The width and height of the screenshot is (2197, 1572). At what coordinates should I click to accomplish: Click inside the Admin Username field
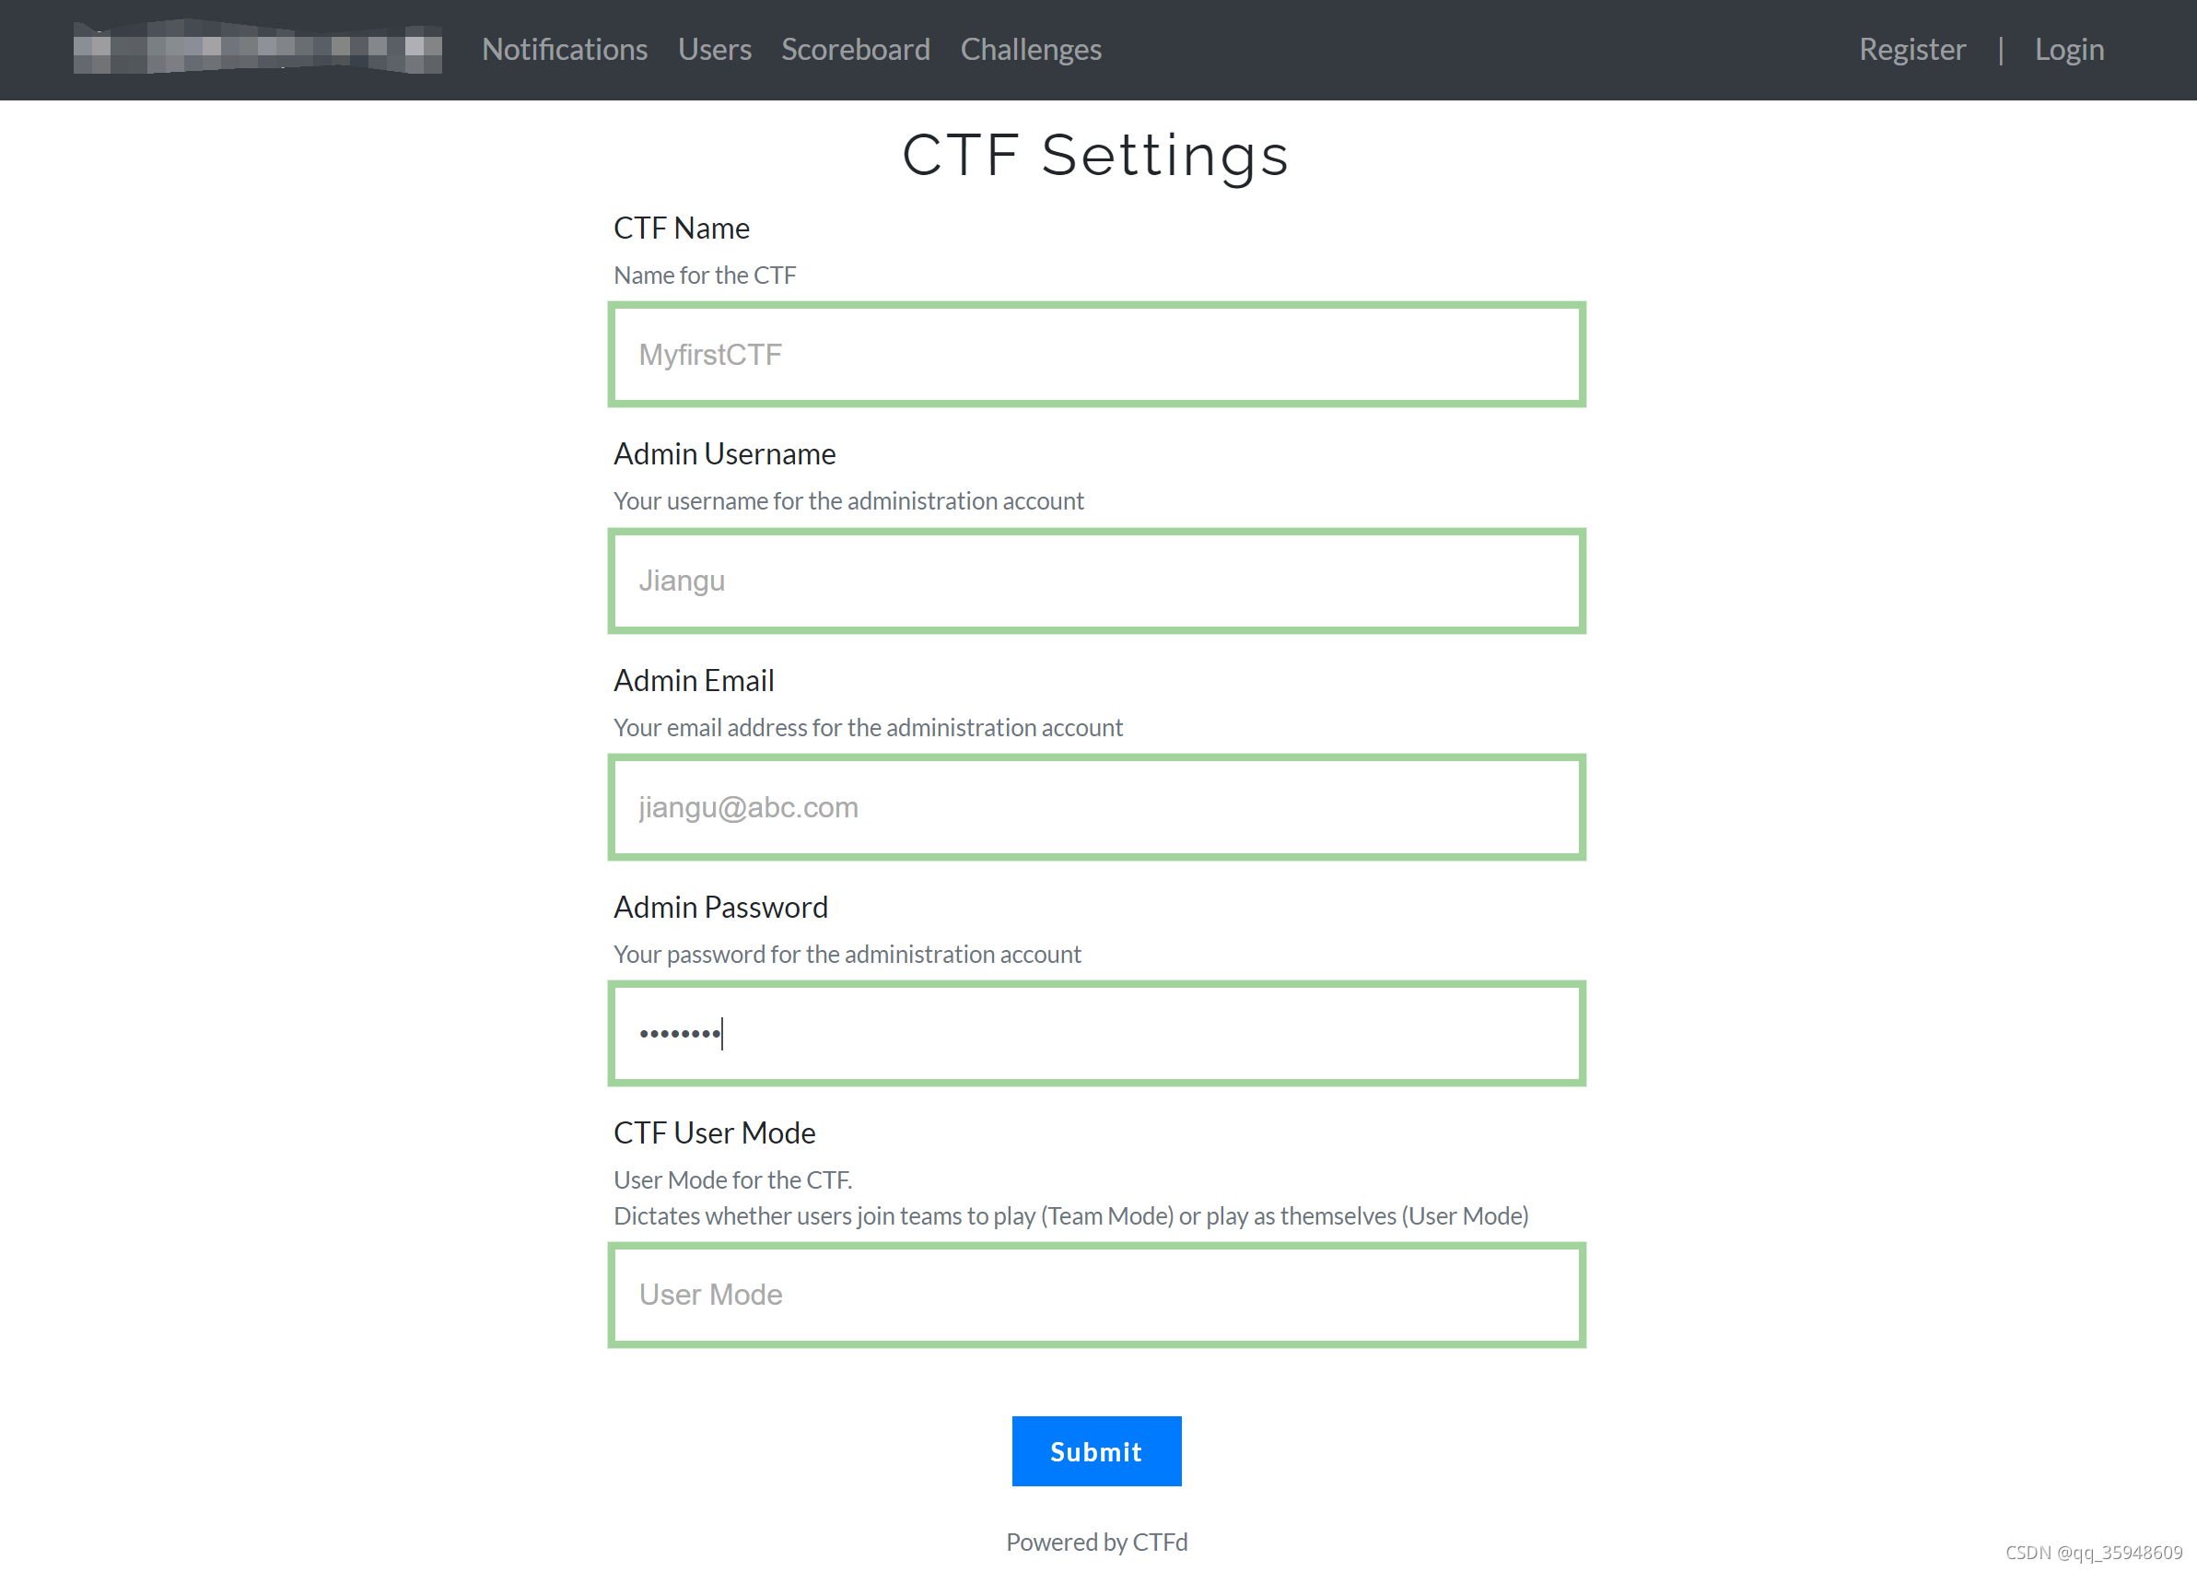coord(1096,580)
